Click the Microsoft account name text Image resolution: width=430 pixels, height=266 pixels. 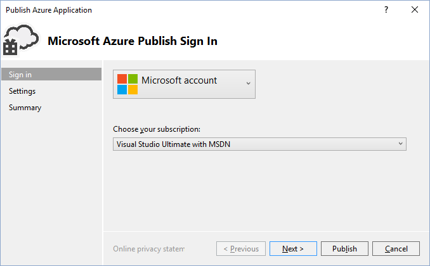(x=179, y=80)
